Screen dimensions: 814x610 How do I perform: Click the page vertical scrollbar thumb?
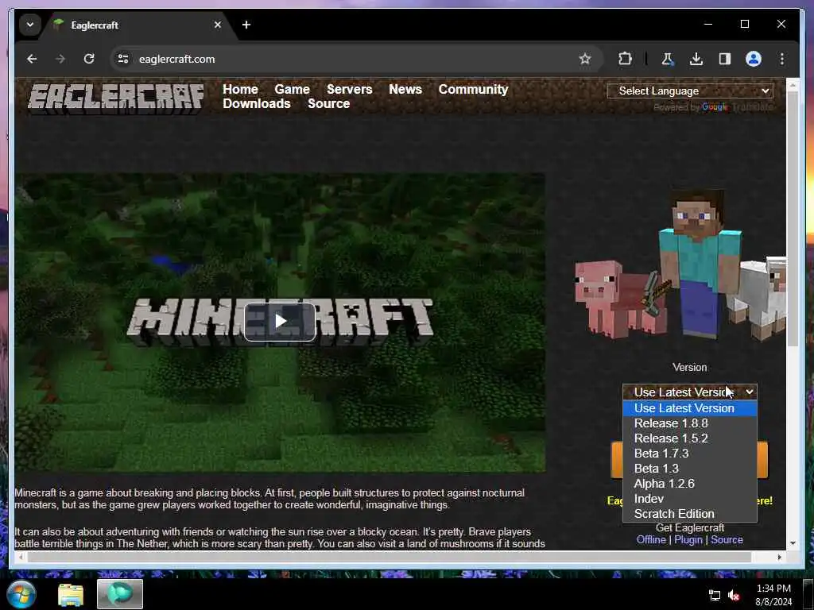(x=793, y=221)
